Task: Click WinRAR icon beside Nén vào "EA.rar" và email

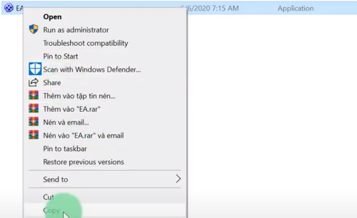Action: [x=33, y=135]
